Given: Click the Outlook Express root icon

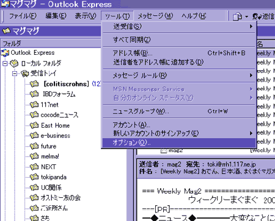Looking at the screenshot, I should (x=5, y=53).
